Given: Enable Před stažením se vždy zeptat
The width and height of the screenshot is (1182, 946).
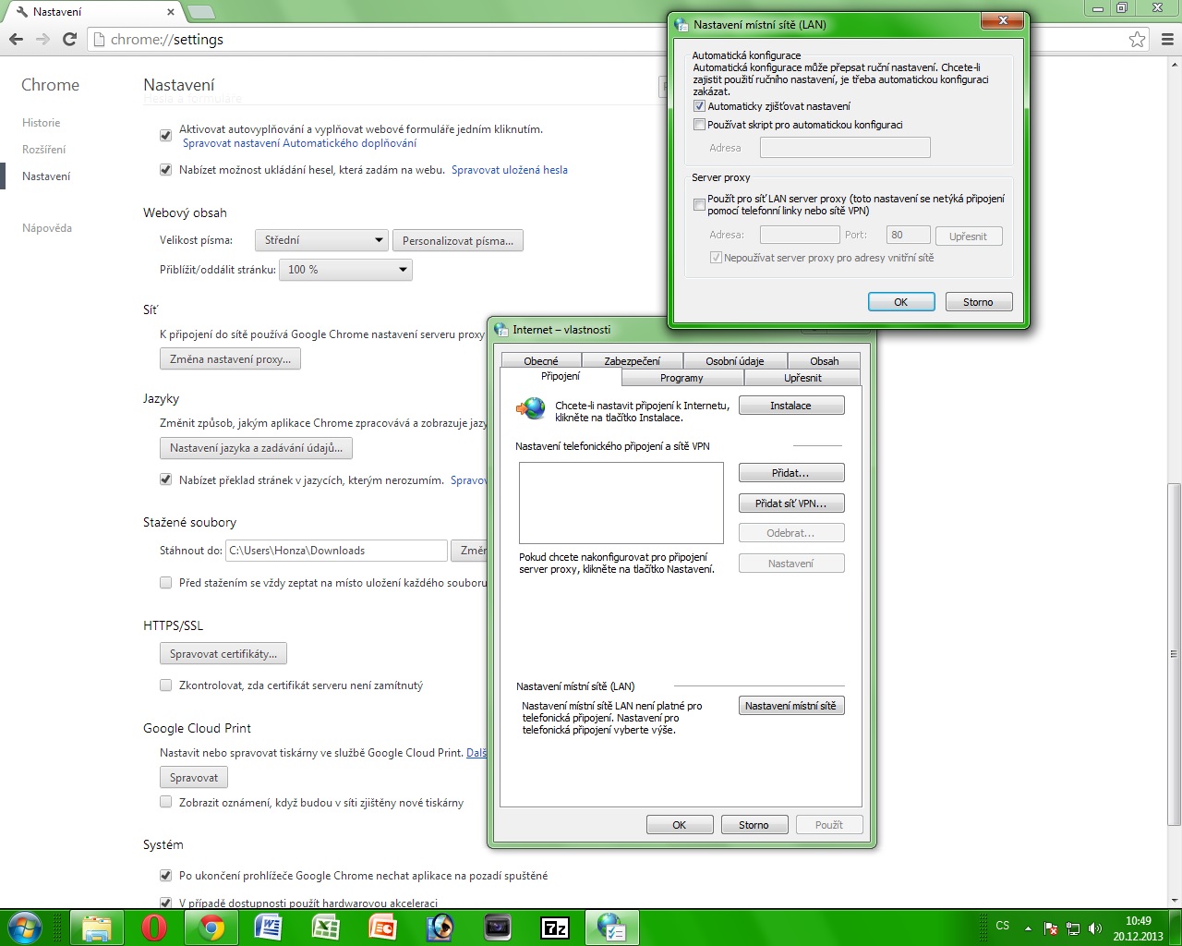Looking at the screenshot, I should click(x=165, y=583).
